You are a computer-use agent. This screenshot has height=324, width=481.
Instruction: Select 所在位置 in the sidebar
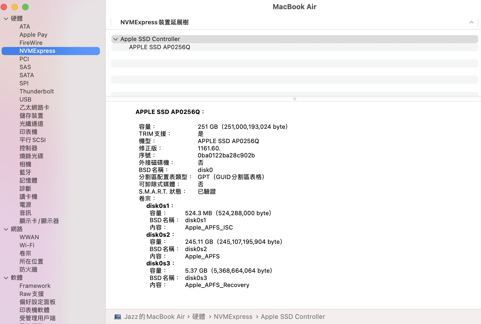pyautogui.click(x=32, y=262)
